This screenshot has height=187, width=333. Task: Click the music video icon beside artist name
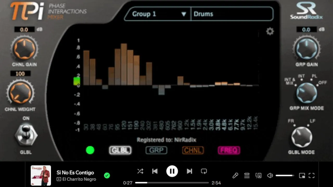(59, 179)
